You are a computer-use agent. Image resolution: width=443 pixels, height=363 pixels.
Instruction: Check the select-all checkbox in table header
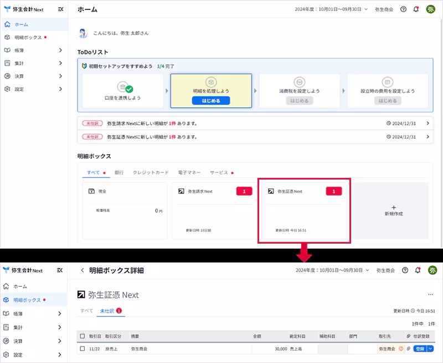[x=83, y=336]
